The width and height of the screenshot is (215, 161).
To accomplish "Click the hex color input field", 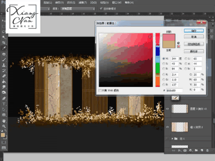I will coord(174,91).
